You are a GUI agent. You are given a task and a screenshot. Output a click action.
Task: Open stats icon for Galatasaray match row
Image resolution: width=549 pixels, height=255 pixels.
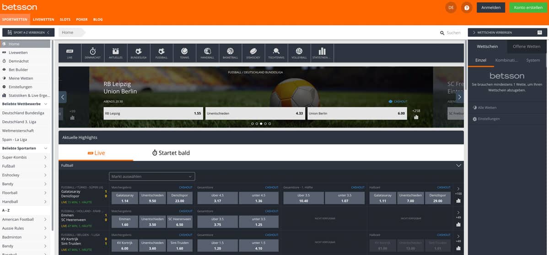tap(458, 200)
